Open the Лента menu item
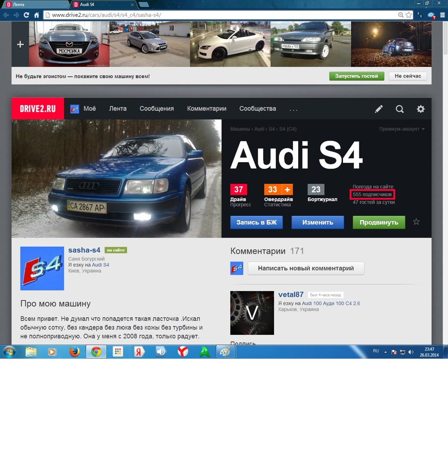This screenshot has height=476, width=448. tap(118, 109)
